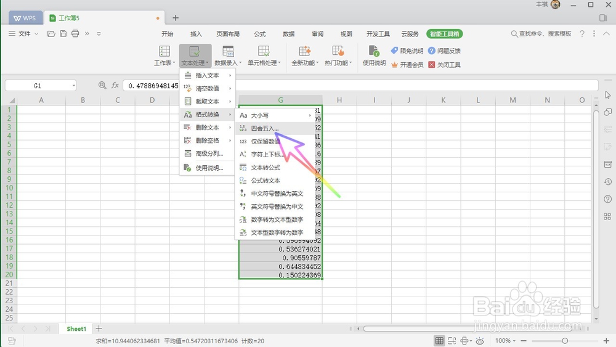Expand the Name Box dropdown arrow
Screen dimensions: 616x347
coord(73,86)
